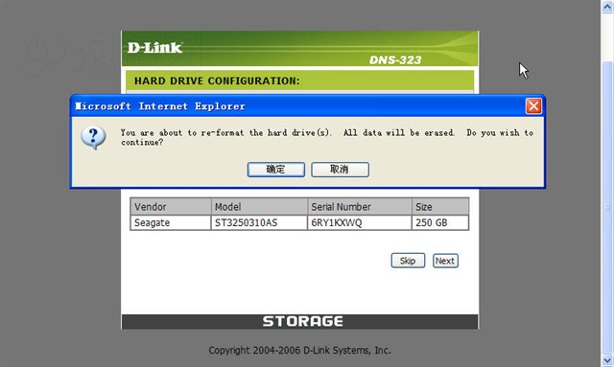Click the re-format warning message text

[327, 137]
